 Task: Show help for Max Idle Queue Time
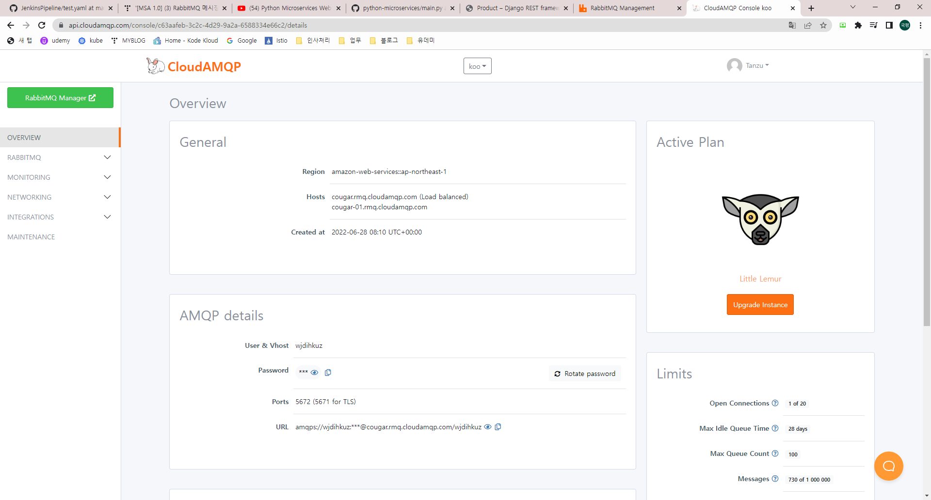[775, 428]
